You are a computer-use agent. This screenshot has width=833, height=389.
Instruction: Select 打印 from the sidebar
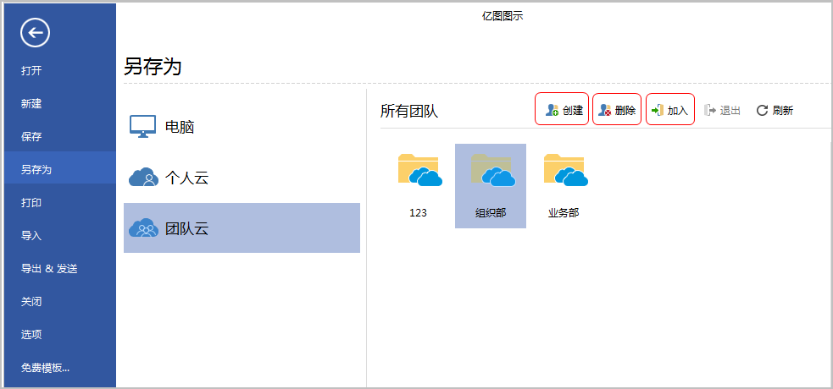[31, 203]
